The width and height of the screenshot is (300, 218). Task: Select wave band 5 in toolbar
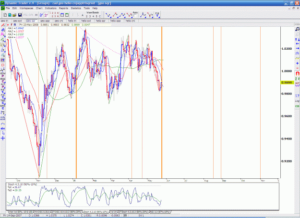96,16
